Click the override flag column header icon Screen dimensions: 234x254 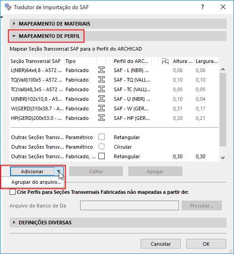(165, 61)
